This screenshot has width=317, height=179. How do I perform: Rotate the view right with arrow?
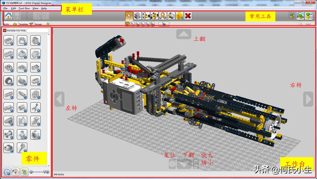click(308, 99)
